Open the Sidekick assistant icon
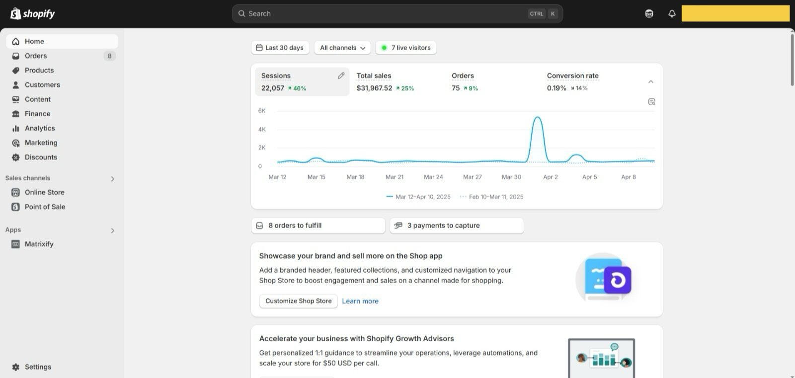The height and width of the screenshot is (378, 795). [x=649, y=13]
